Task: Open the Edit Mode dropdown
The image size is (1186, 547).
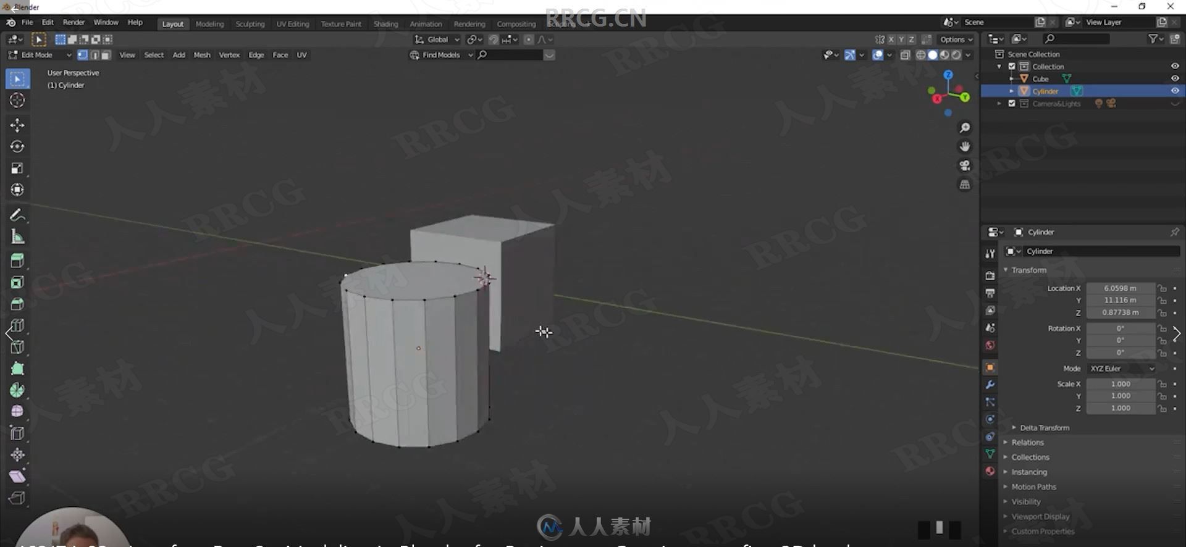Action: tap(40, 55)
